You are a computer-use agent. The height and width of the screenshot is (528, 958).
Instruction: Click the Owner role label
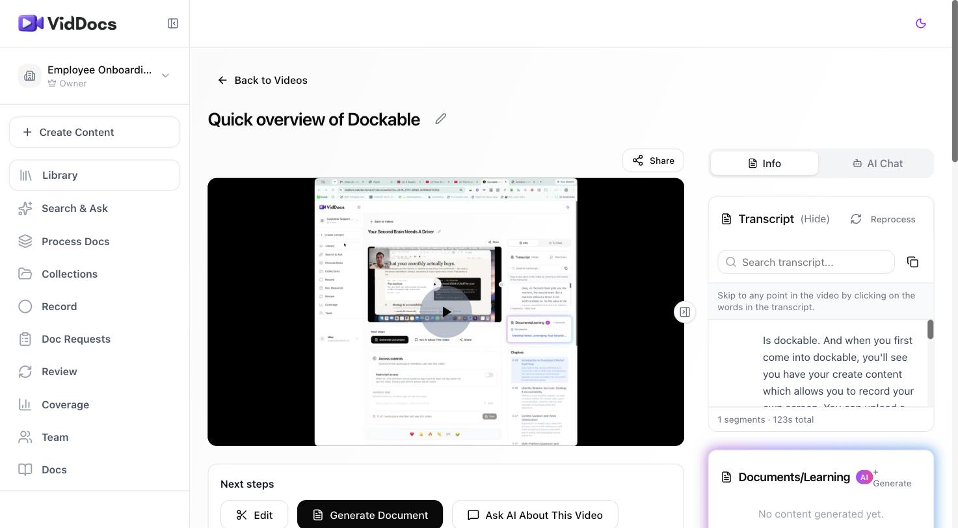pyautogui.click(x=73, y=83)
